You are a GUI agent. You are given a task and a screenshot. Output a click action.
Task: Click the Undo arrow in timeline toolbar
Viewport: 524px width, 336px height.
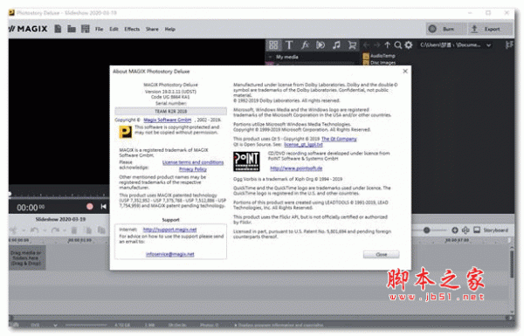click(x=34, y=230)
